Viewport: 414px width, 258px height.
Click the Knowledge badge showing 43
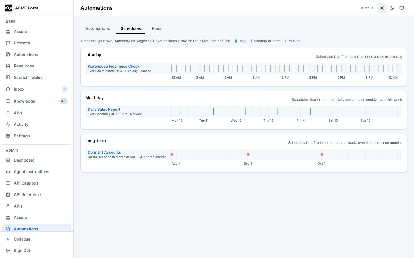63,101
